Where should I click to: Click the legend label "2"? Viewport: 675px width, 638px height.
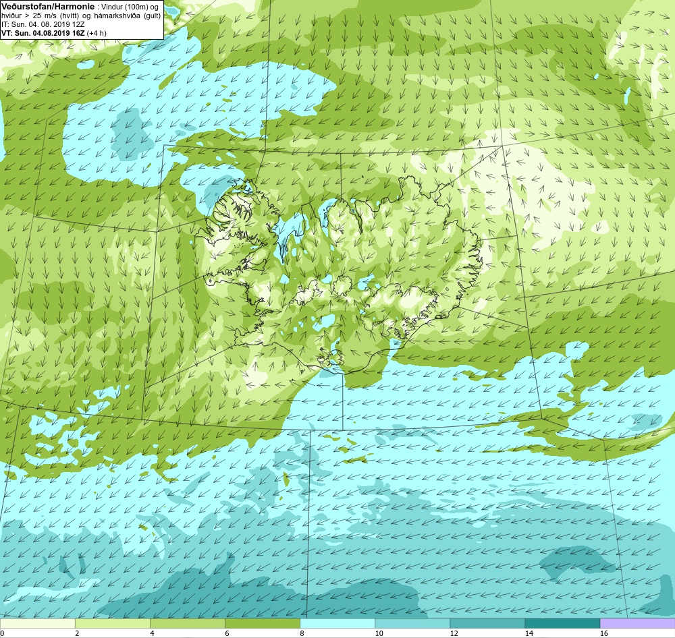tap(77, 633)
